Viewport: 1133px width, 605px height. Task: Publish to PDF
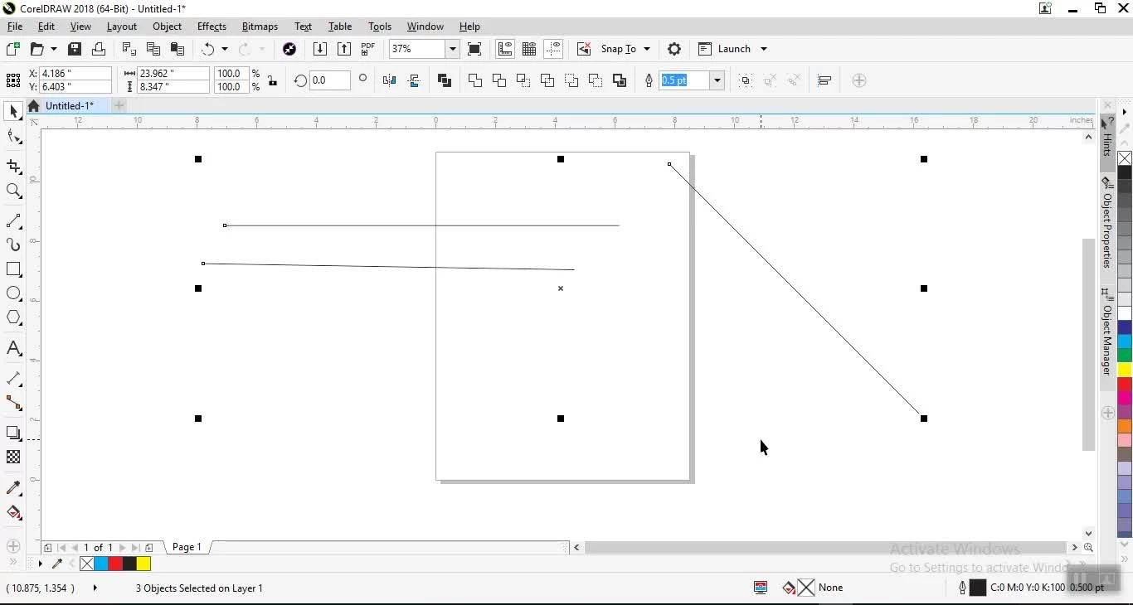367,49
